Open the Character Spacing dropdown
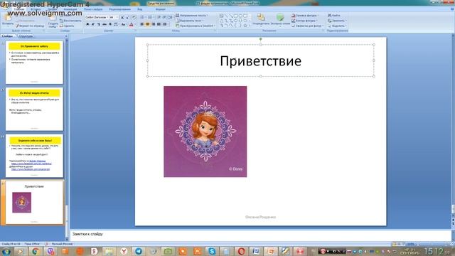Screen dimensions: 455x256 click(116, 24)
